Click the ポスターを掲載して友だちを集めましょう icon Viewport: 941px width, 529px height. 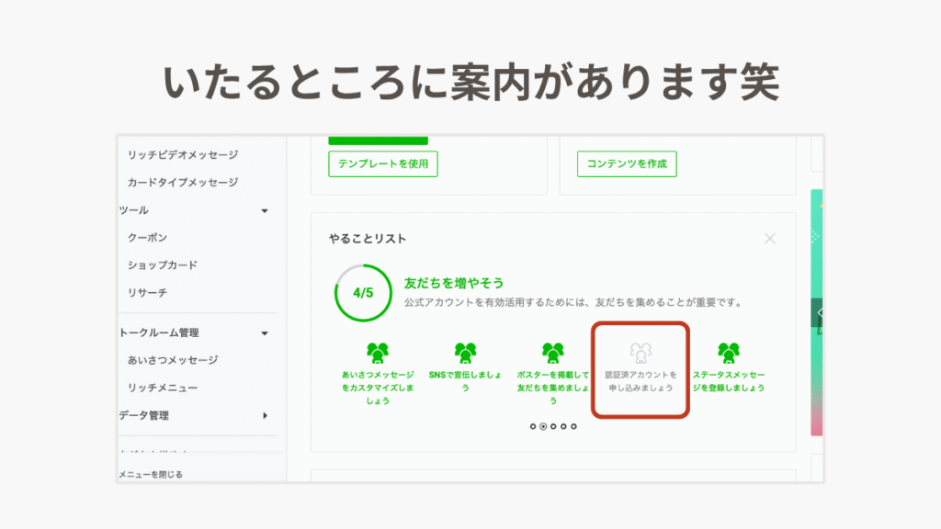click(552, 353)
